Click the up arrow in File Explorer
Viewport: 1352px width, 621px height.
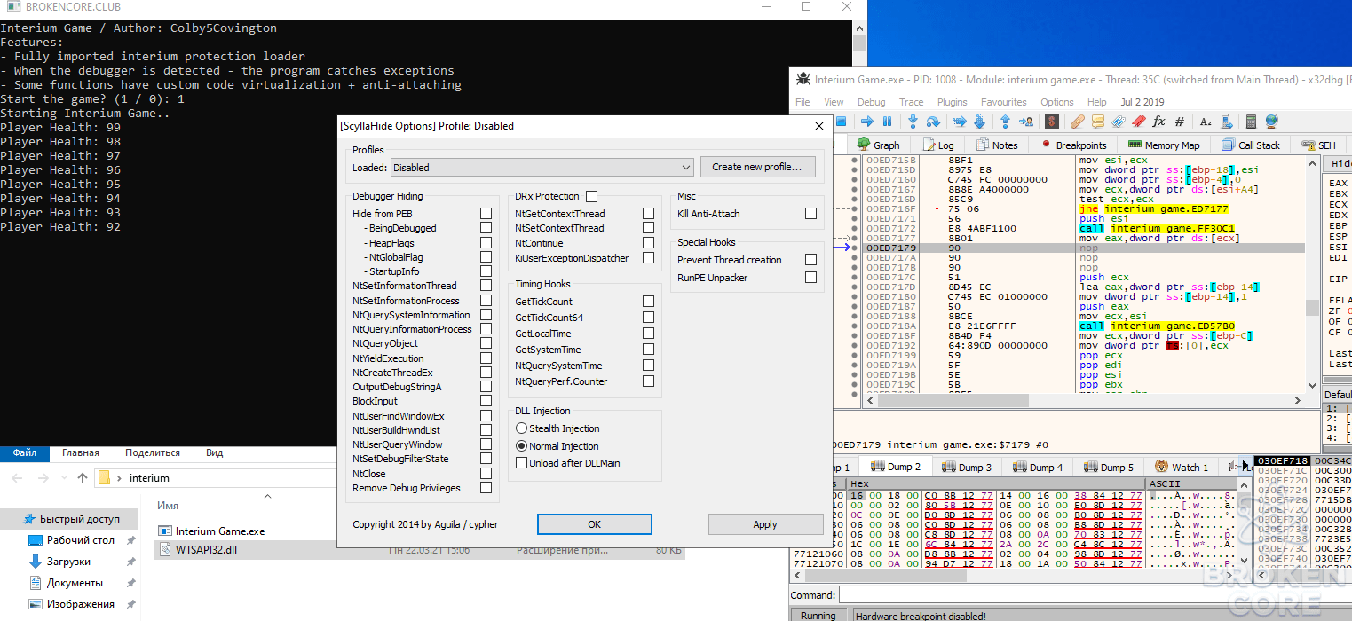pos(83,477)
